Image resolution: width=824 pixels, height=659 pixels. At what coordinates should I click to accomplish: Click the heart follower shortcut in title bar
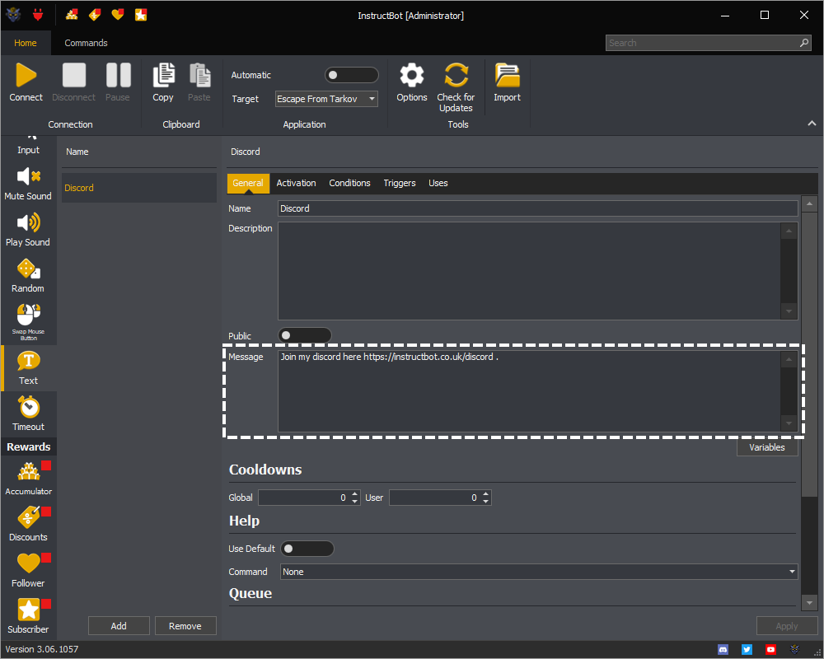(118, 15)
